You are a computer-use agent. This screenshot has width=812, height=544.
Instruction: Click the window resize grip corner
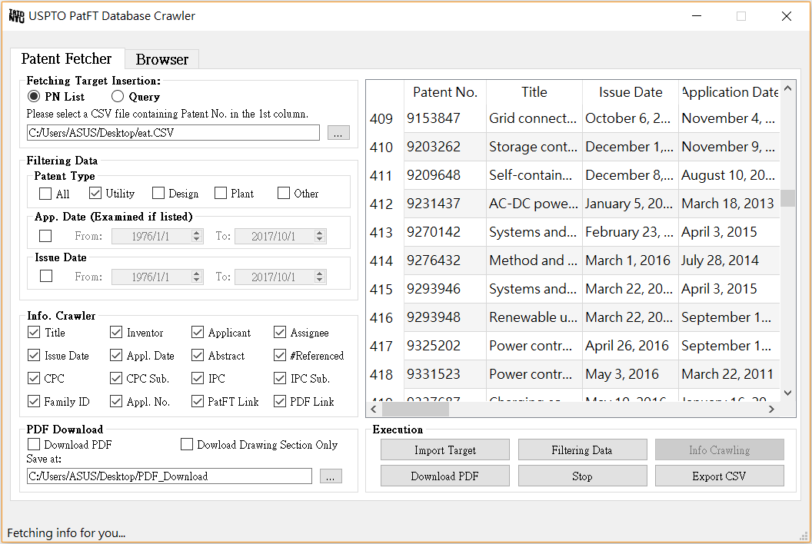click(x=804, y=536)
